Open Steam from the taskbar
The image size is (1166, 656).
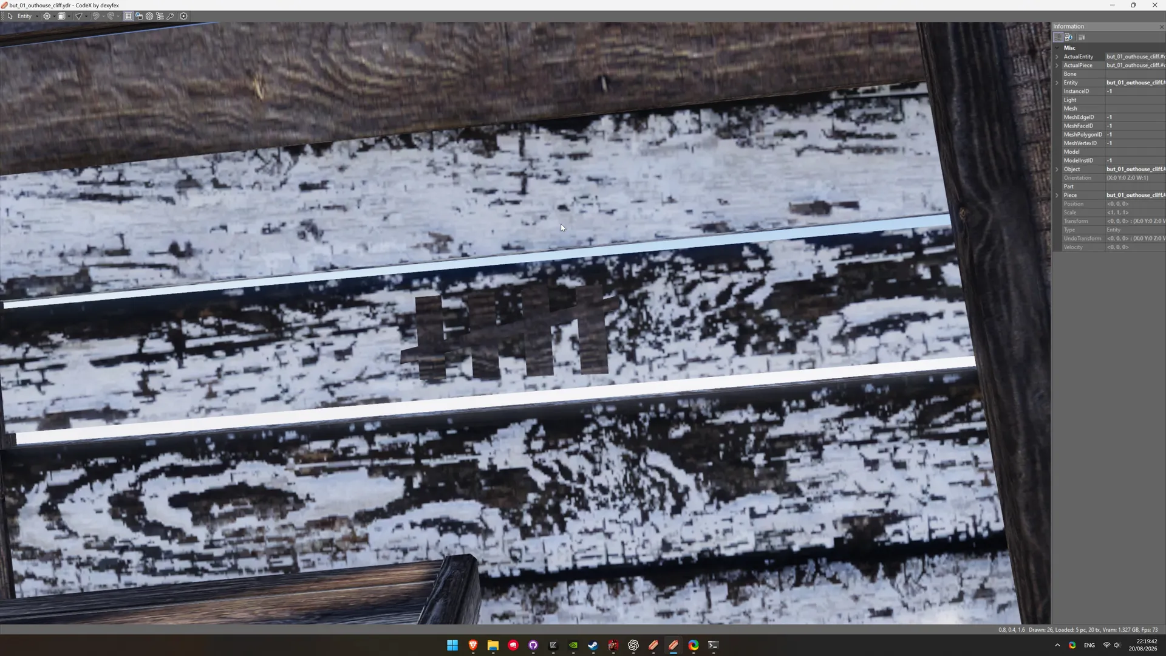[593, 645]
